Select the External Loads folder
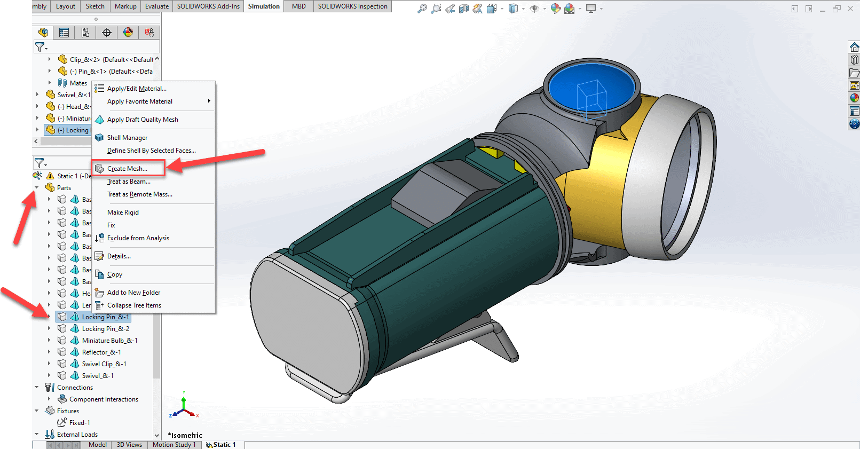The height and width of the screenshot is (449, 860). [x=77, y=435]
